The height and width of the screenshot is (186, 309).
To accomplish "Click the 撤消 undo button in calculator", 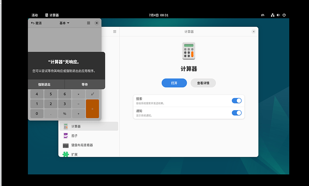I will (x=36, y=23).
